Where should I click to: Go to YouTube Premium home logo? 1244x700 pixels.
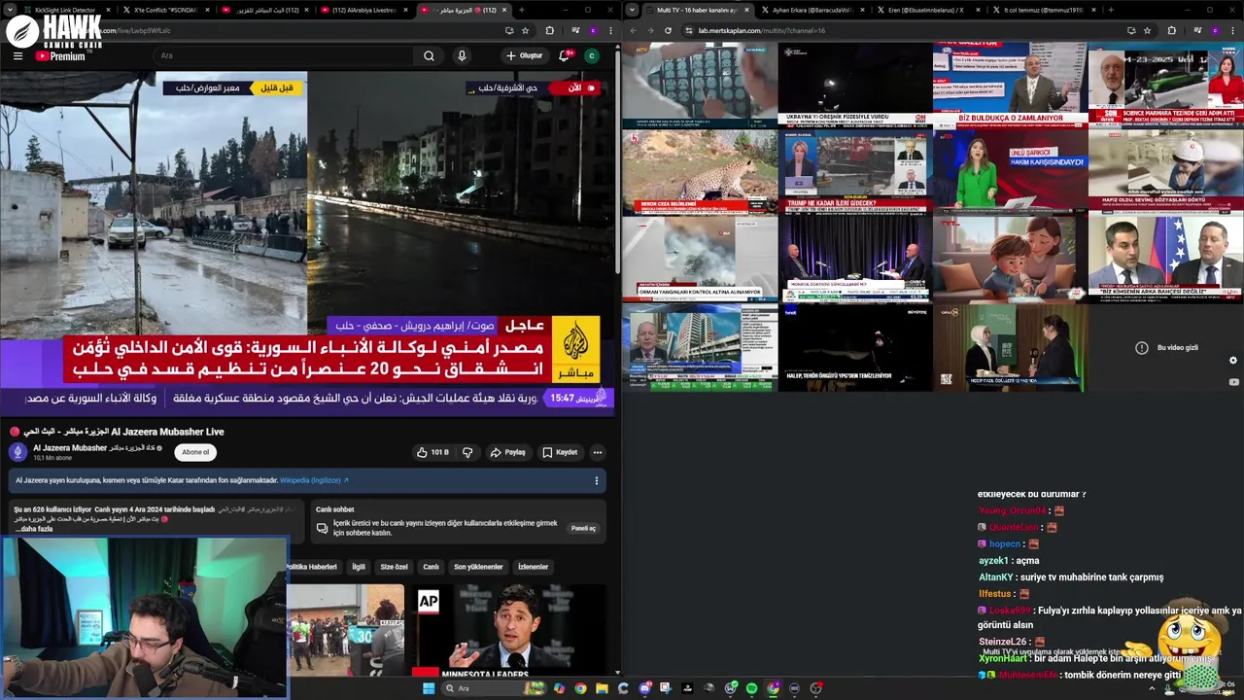click(x=61, y=56)
